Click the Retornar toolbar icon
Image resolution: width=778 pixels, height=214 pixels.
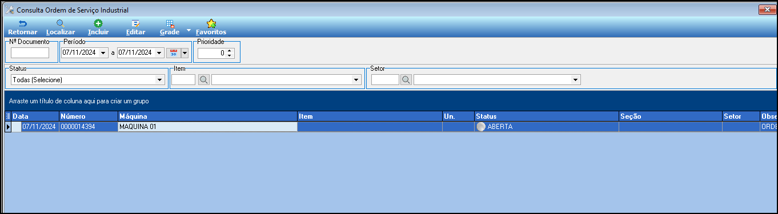tap(23, 23)
